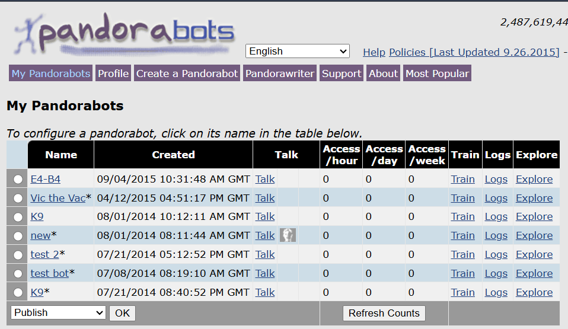
Task: Click the My Pandorabots page heading
Action: [65, 106]
